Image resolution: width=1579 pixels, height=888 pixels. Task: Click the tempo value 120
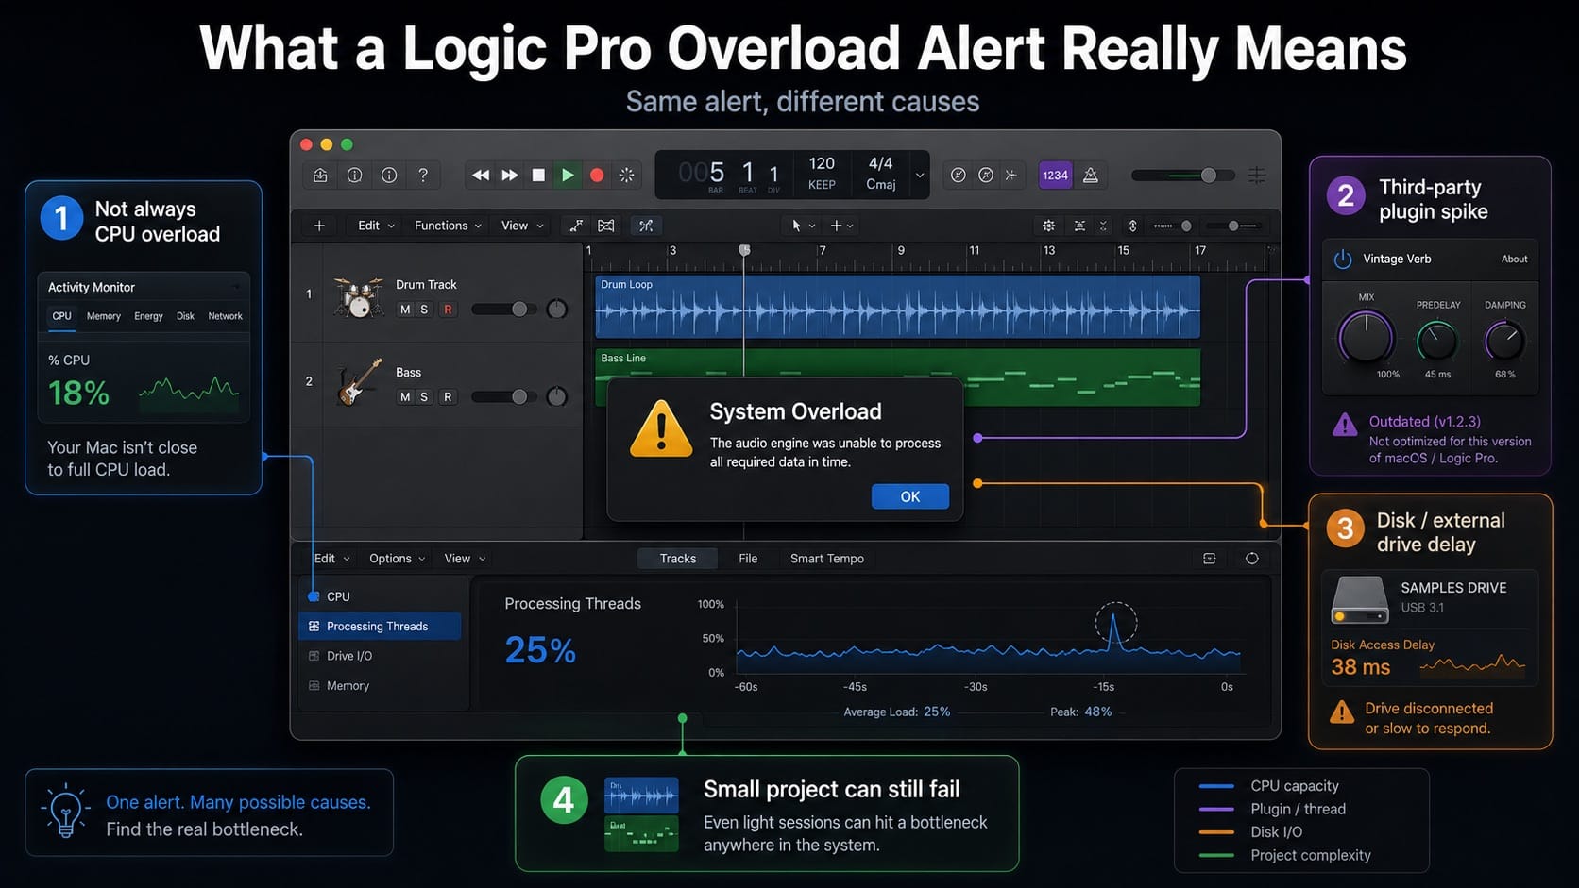coord(822,163)
